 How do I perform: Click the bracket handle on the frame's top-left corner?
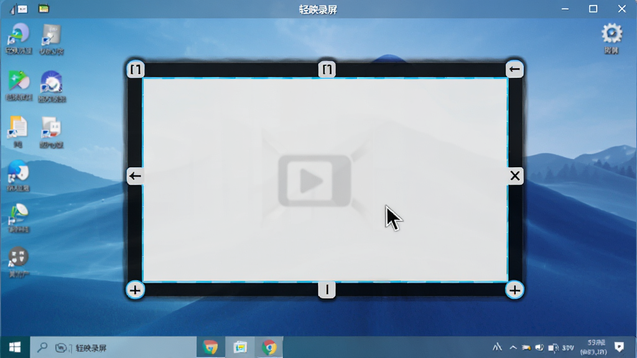(x=136, y=70)
